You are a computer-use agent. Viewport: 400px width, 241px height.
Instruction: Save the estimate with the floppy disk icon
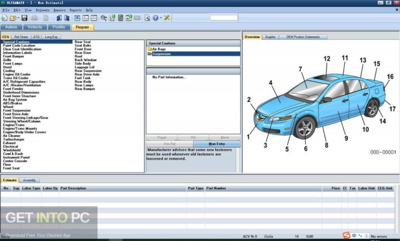pos(24,18)
